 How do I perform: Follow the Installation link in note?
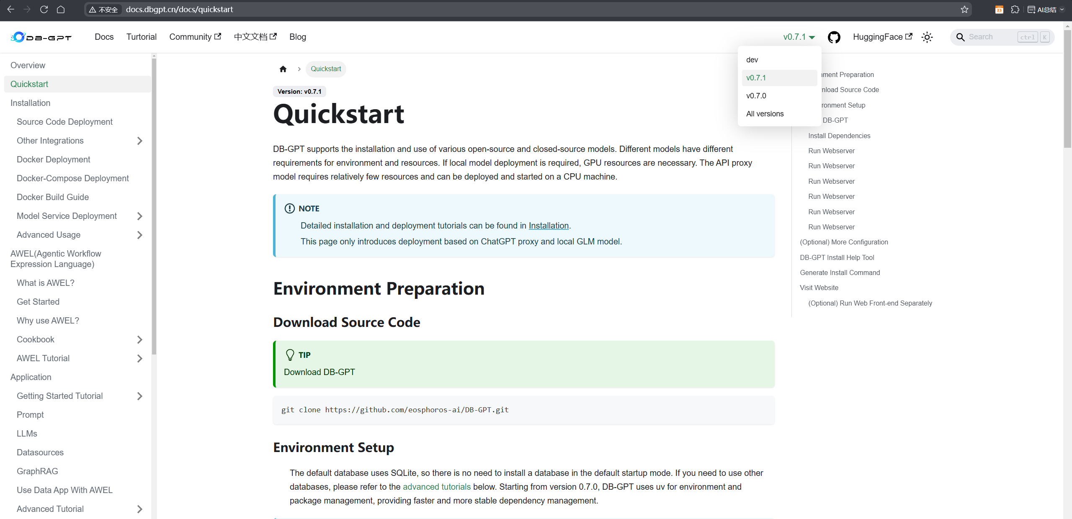[549, 226]
